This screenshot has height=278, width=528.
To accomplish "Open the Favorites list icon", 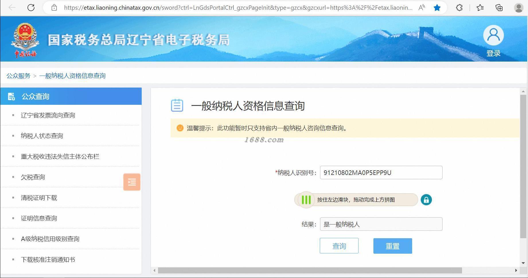I will click(480, 8).
